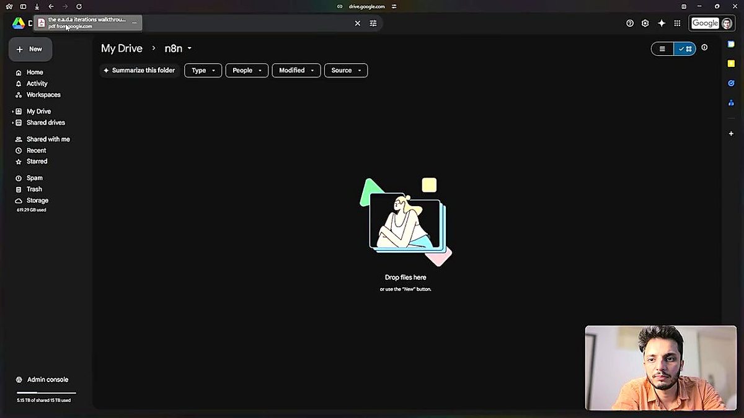The image size is (744, 418).
Task: Clear the search with the X icon
Action: coord(357,23)
